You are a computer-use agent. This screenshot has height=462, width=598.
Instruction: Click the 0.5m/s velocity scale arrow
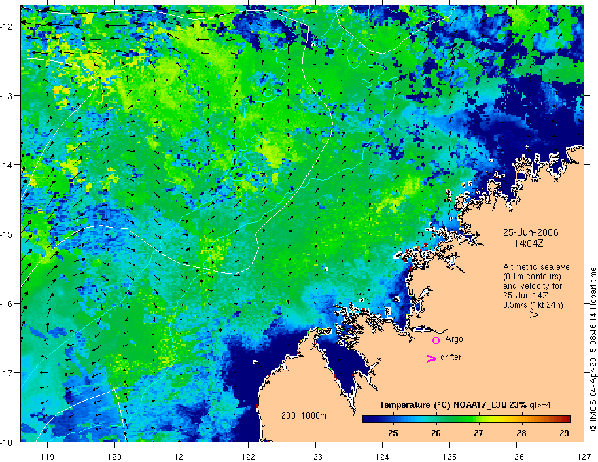click(x=525, y=315)
